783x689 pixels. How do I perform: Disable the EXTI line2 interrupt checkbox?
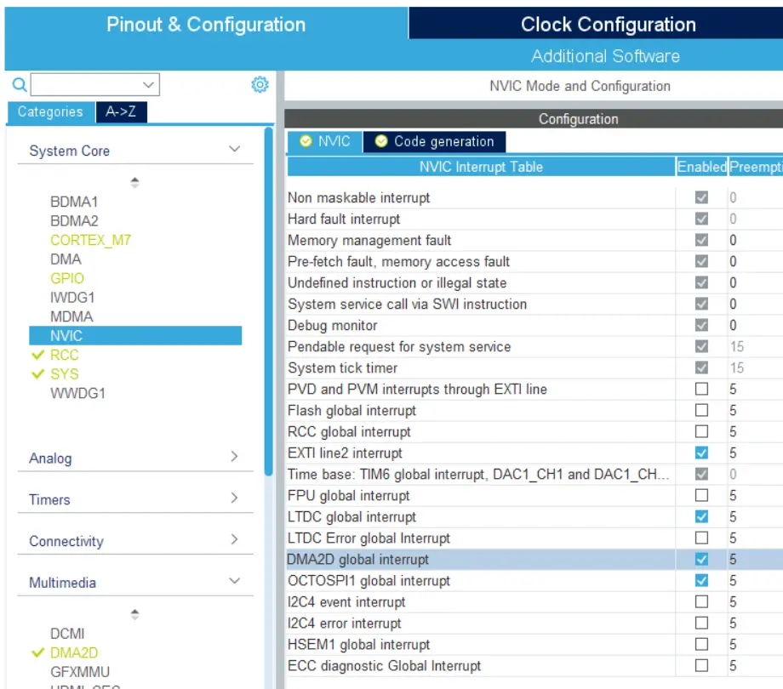pyautogui.click(x=701, y=453)
